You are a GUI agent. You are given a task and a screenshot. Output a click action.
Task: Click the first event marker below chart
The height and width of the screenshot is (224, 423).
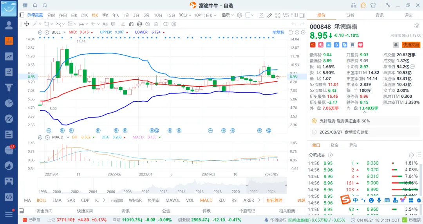coord(49,130)
